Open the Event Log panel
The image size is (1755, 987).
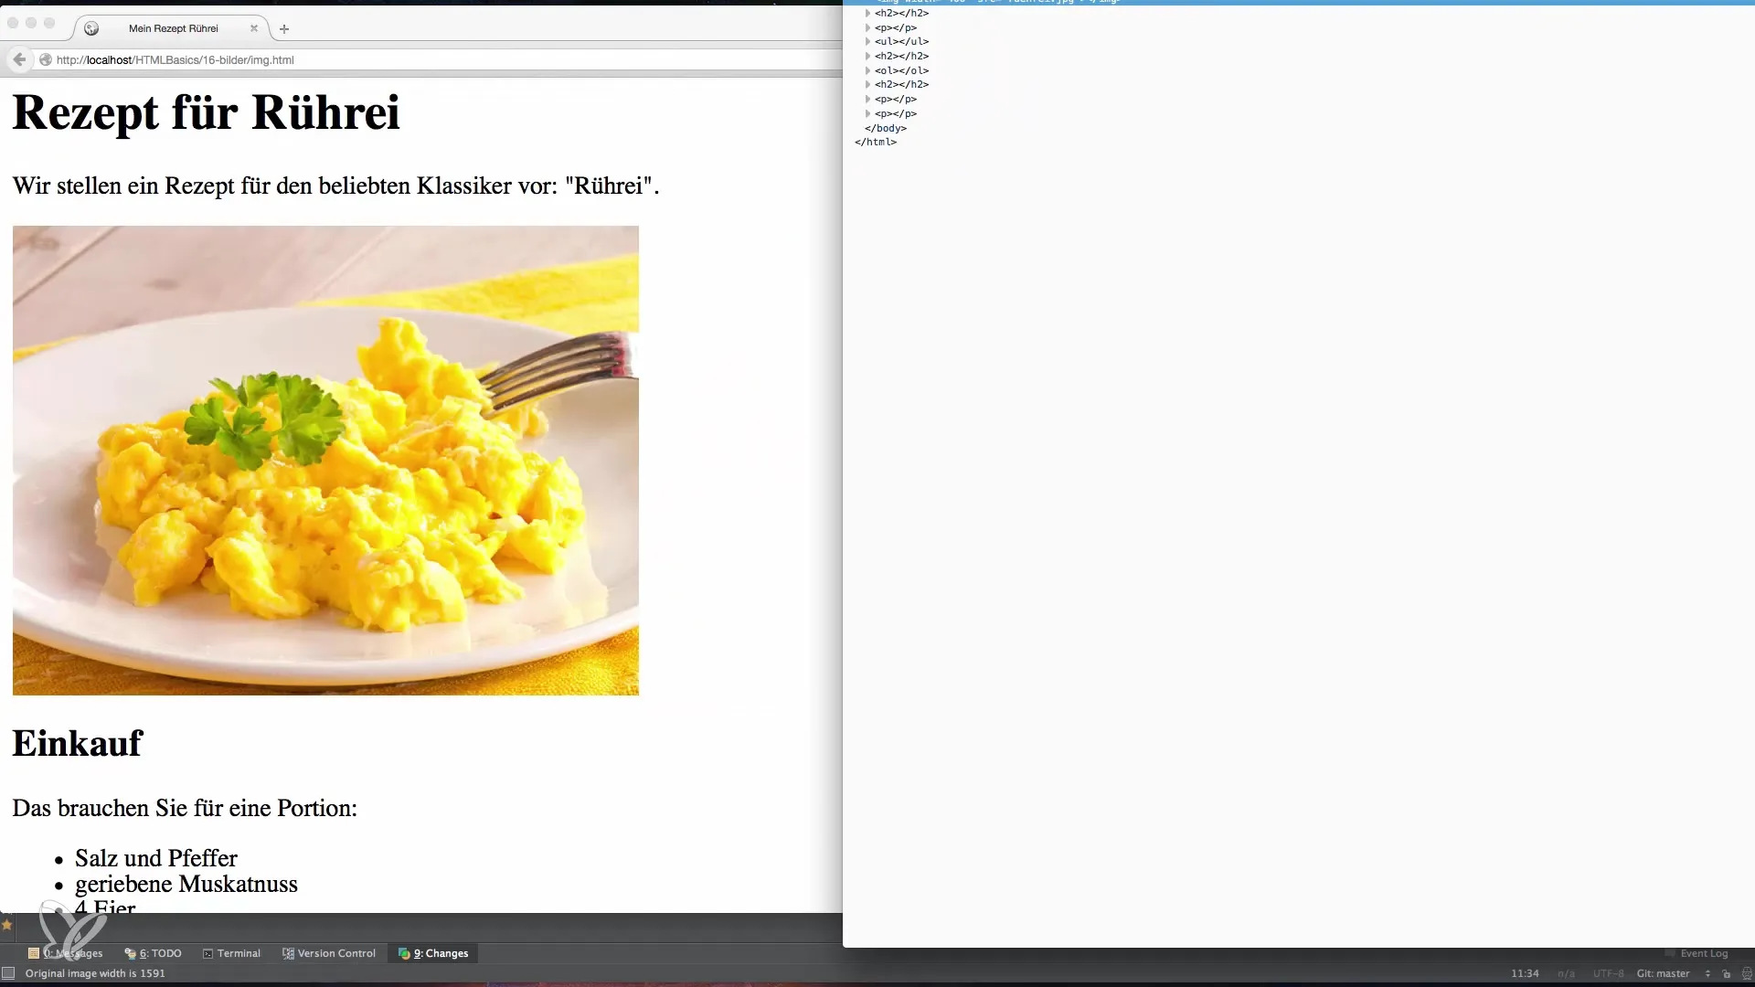coord(1696,953)
